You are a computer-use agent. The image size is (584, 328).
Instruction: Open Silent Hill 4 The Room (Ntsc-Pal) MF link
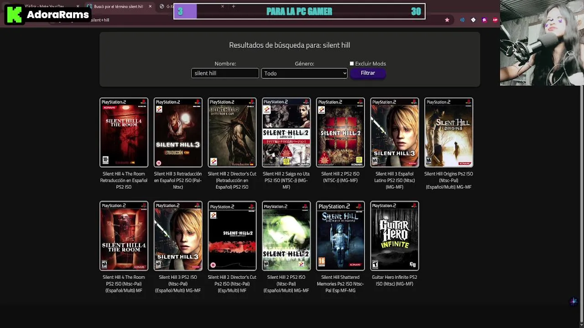124,284
